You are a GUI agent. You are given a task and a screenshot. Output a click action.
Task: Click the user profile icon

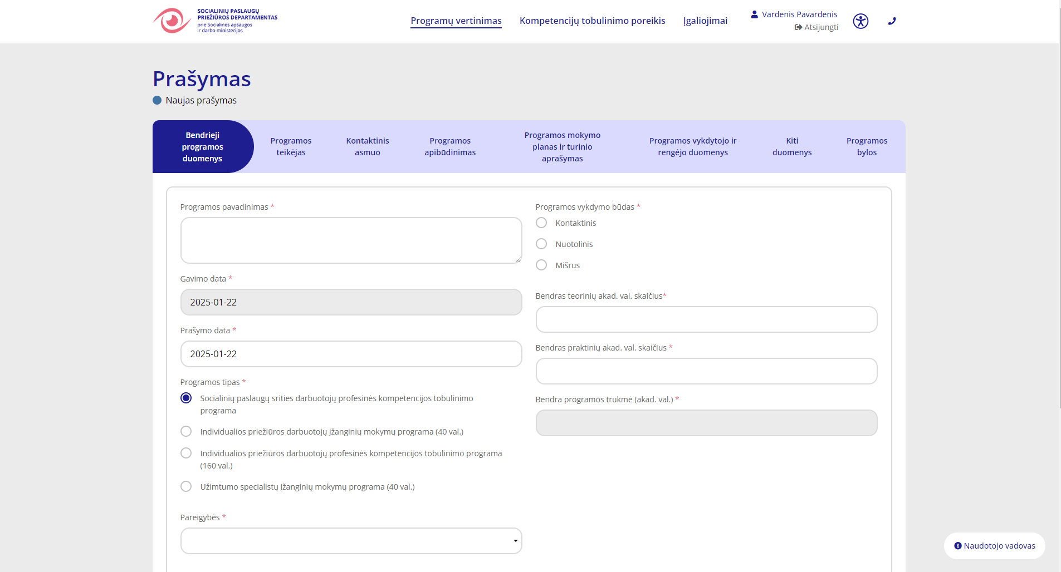pos(754,14)
